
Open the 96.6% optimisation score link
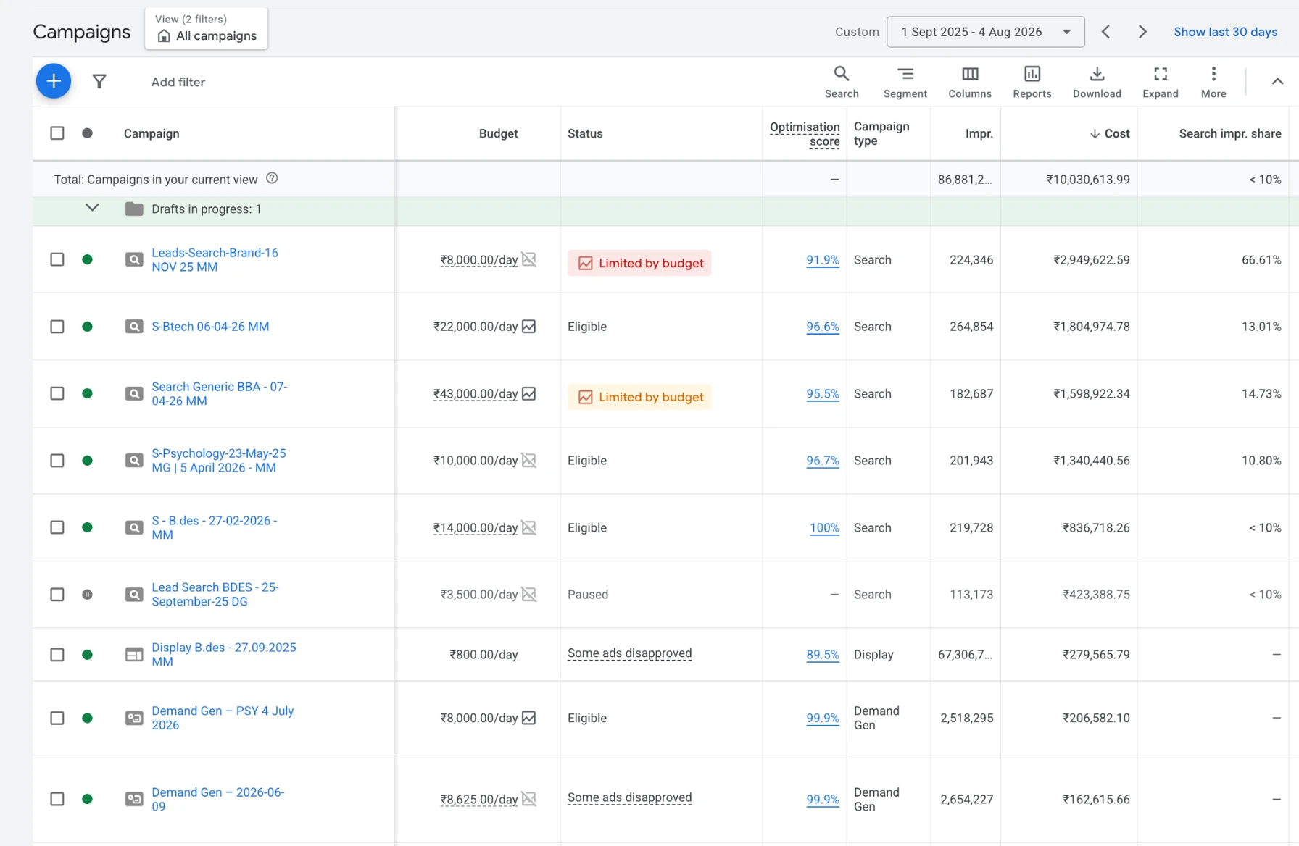click(823, 327)
